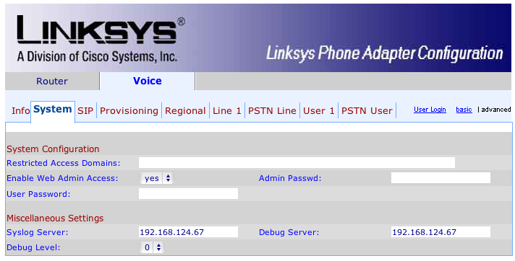The height and width of the screenshot is (261, 515).
Task: Click the Admin Passwd input field
Action: coord(440,178)
